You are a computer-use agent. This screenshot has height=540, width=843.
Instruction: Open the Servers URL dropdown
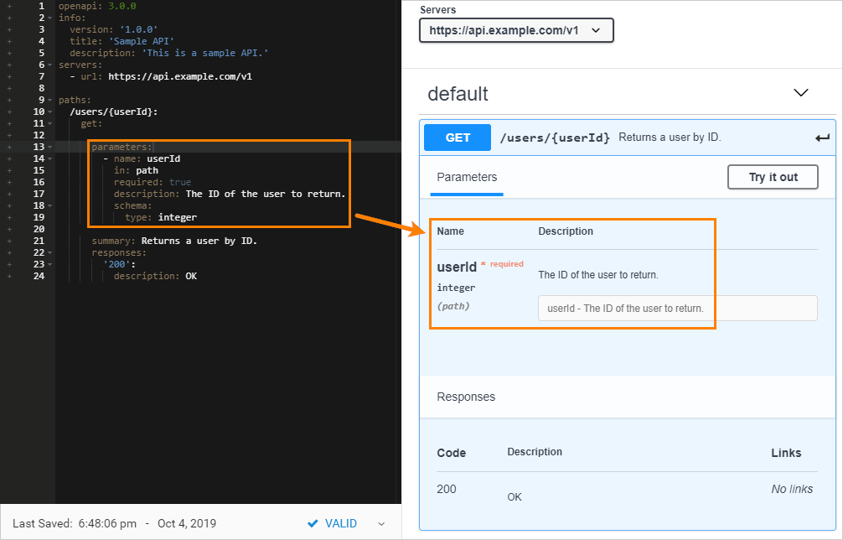pyautogui.click(x=516, y=30)
